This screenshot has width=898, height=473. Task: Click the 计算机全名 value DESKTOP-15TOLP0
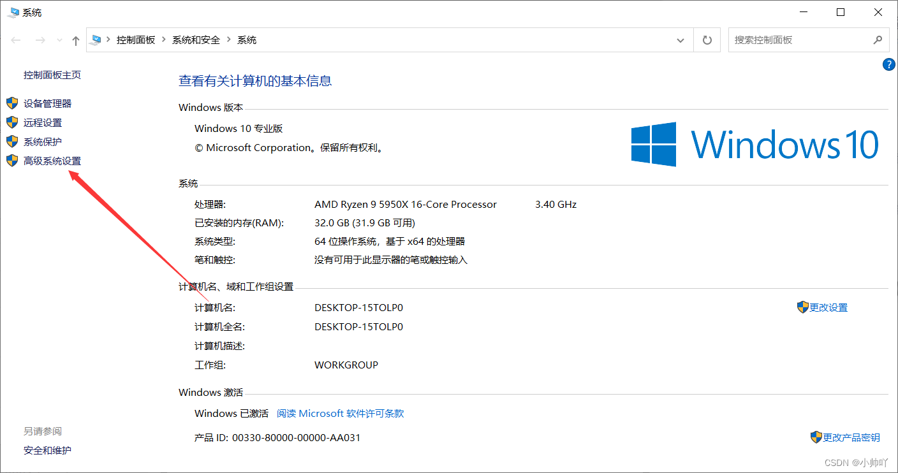[359, 326]
